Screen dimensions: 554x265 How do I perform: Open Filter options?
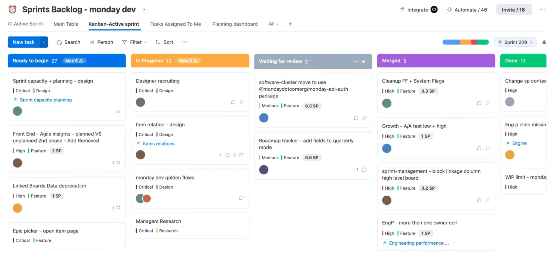point(134,42)
